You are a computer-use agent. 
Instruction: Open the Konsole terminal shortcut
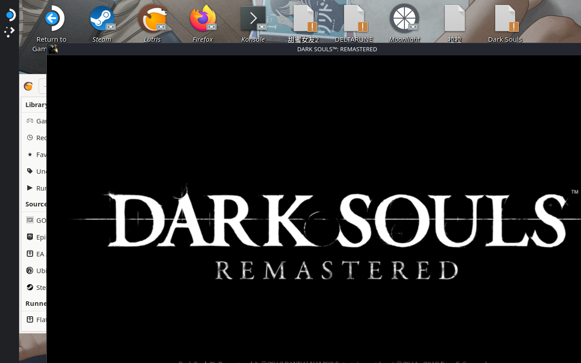[x=253, y=19]
